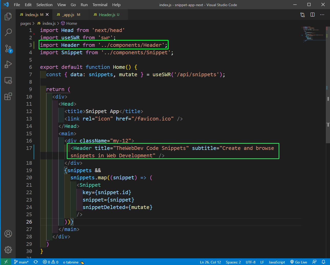330x265 pixels.
Task: Open the Remote Explorer view
Action: pos(8,80)
